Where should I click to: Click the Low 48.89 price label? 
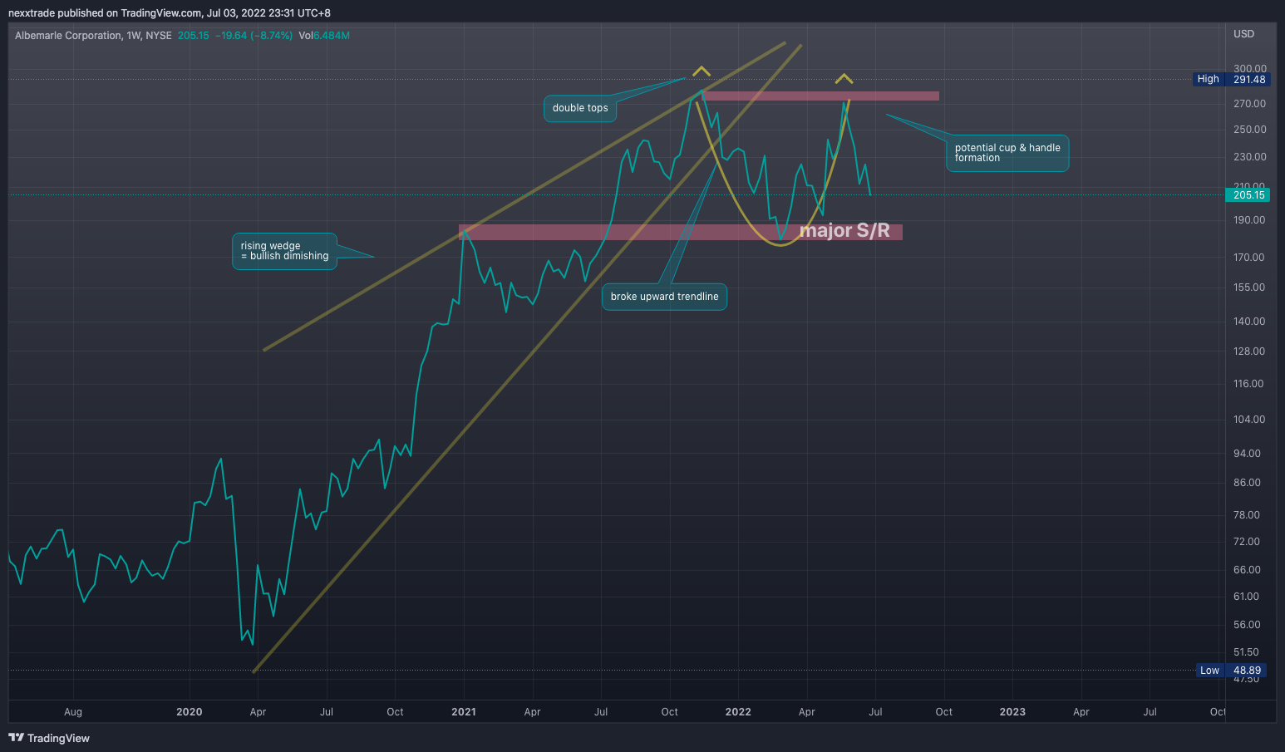1232,671
